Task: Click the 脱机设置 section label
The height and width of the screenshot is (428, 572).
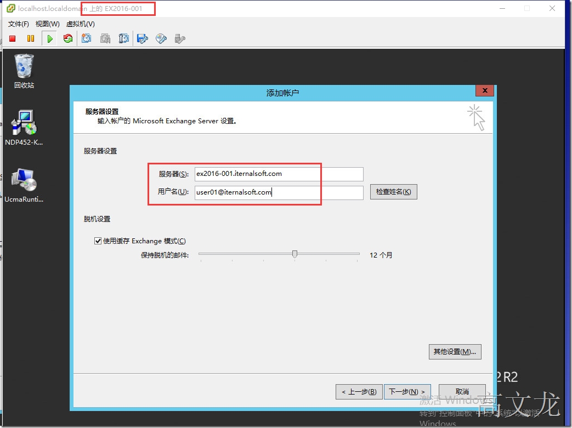Action: coord(97,219)
